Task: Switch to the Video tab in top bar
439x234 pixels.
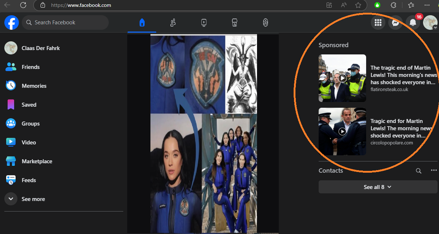Action: click(x=204, y=23)
